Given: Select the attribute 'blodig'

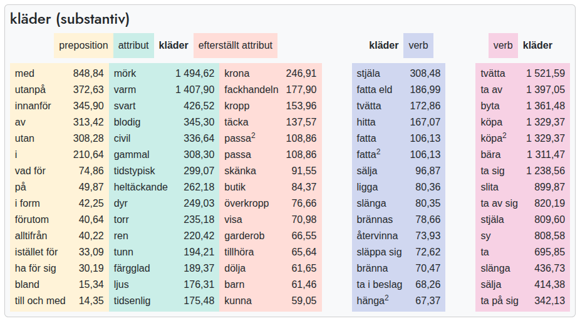Looking at the screenshot, I should (x=127, y=122).
